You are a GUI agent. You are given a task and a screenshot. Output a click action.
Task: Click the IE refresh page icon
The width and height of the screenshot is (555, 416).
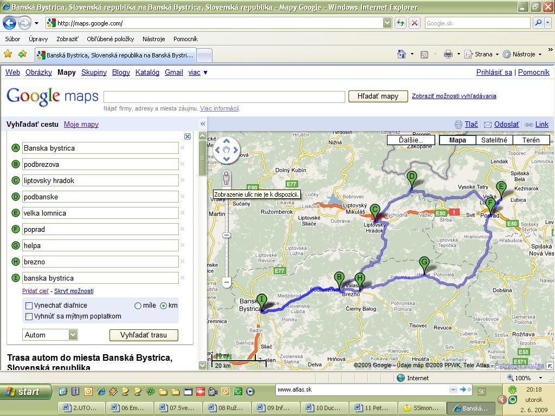[401, 23]
